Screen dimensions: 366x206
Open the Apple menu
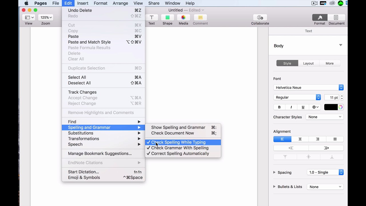pos(26,3)
